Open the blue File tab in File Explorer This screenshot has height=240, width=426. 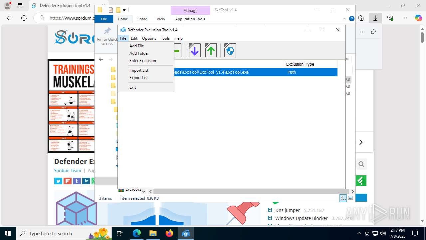104,19
